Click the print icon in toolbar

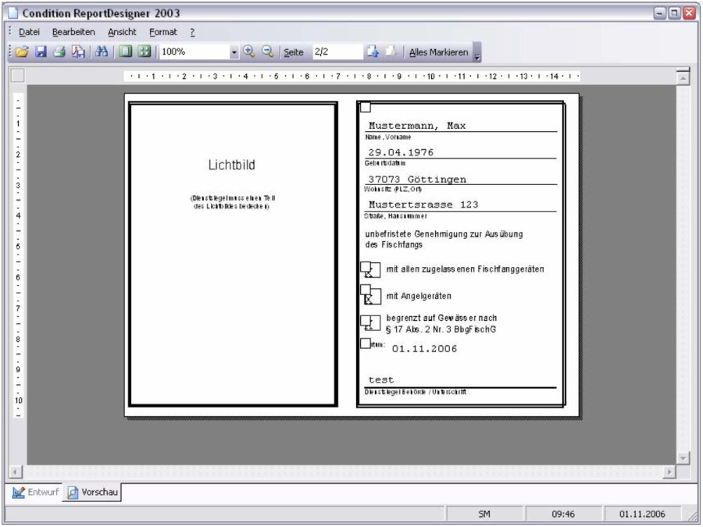click(59, 52)
